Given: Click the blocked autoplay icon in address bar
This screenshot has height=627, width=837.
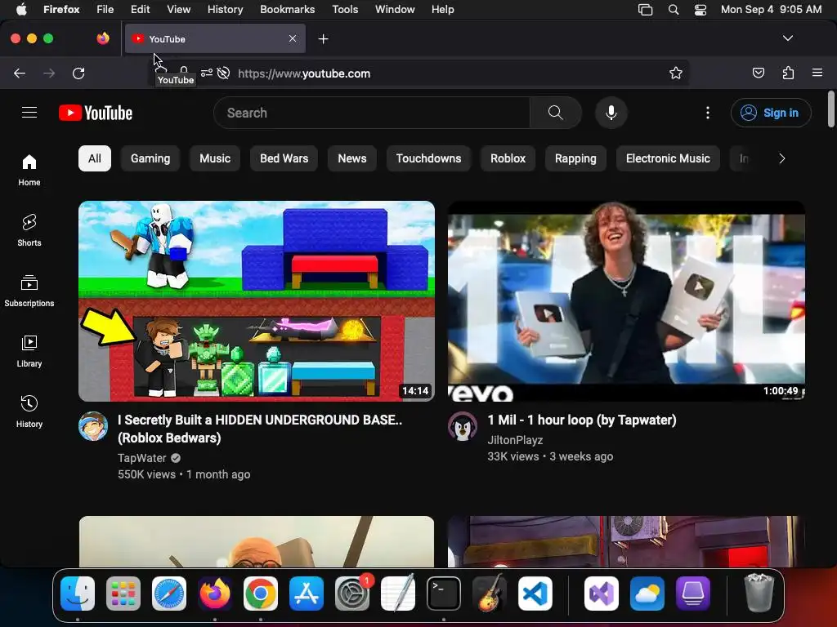Looking at the screenshot, I should coord(224,73).
